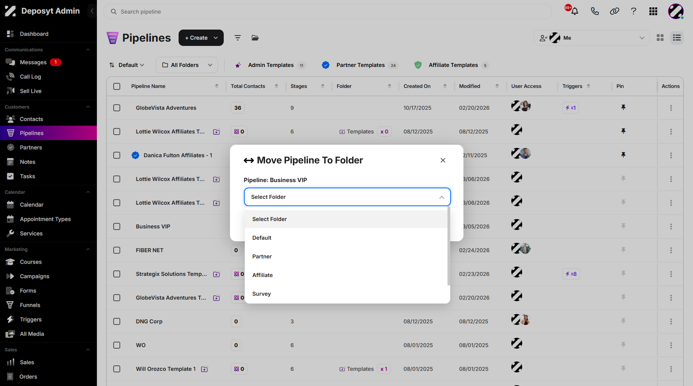Check the GlobeVista Adventures row checkbox
The height and width of the screenshot is (386, 693).
(117, 108)
